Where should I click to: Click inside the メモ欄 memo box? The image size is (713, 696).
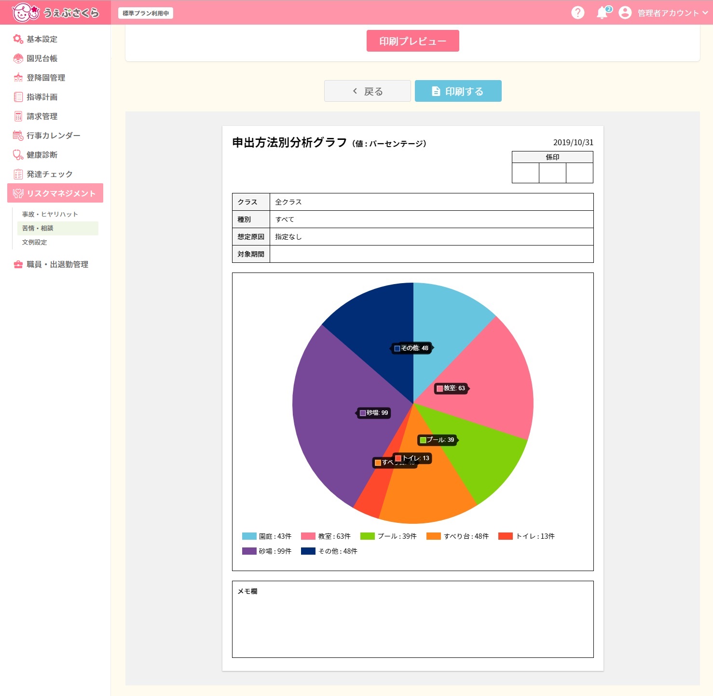coord(413,619)
